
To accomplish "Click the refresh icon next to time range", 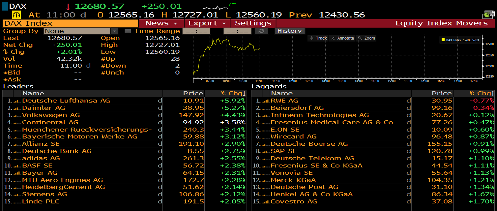I will click(261, 31).
